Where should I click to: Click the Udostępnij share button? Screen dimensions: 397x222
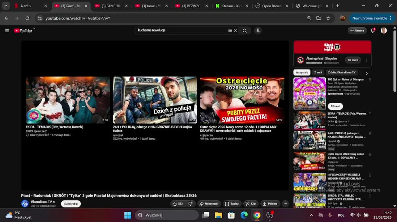pos(209,203)
